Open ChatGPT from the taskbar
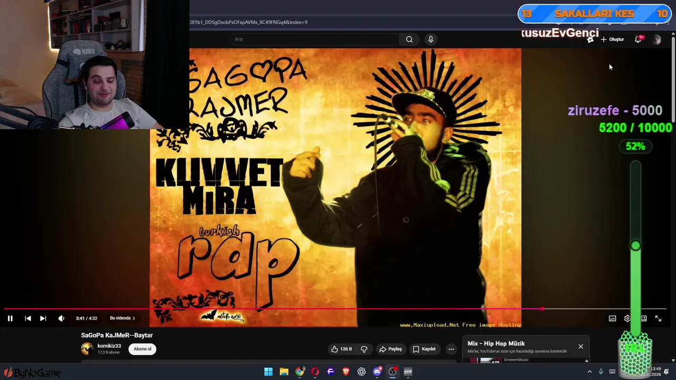The height and width of the screenshot is (380, 676). (362, 372)
